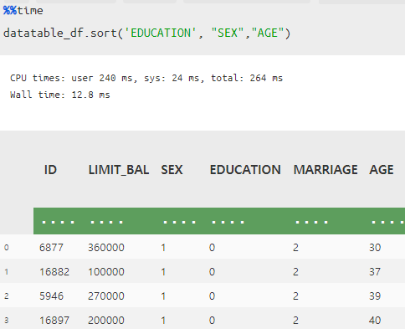Click the ID cell 5946
The height and width of the screenshot is (329, 405).
51,296
